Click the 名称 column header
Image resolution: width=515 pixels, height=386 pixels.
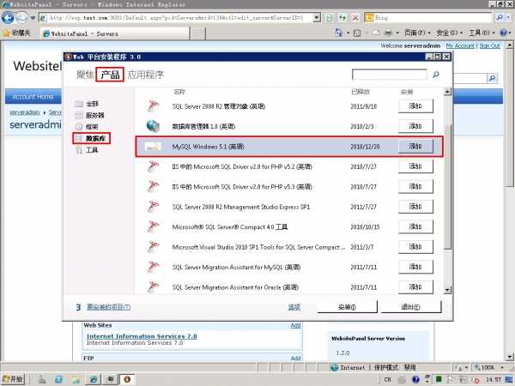[x=179, y=92]
